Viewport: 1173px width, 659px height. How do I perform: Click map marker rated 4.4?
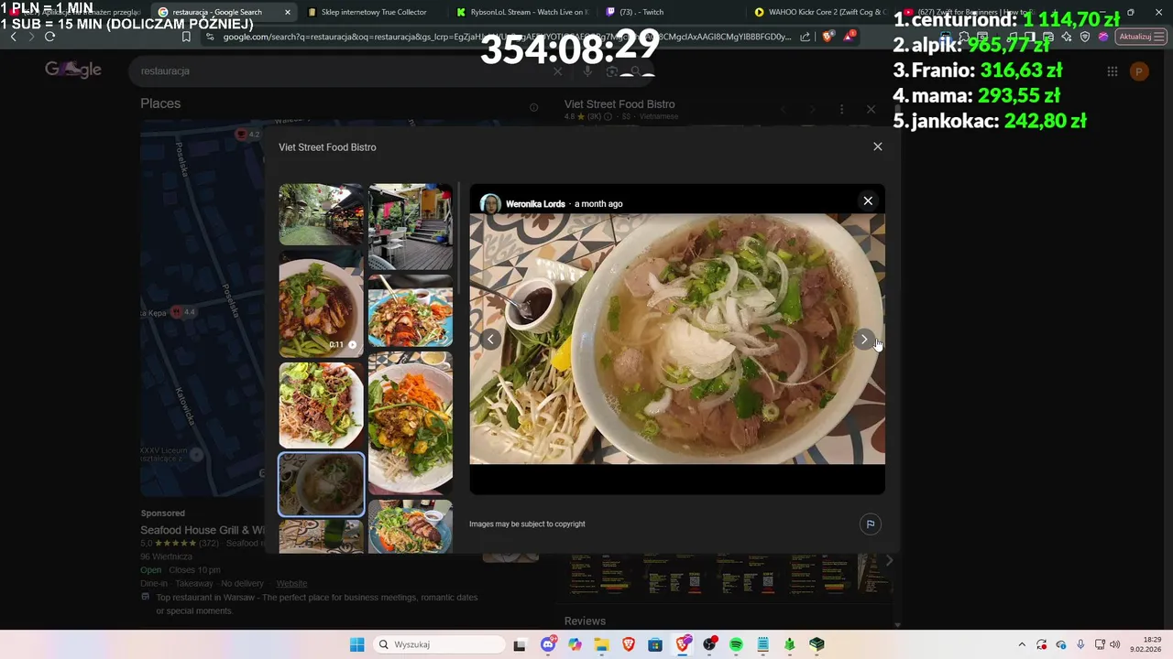183,312
